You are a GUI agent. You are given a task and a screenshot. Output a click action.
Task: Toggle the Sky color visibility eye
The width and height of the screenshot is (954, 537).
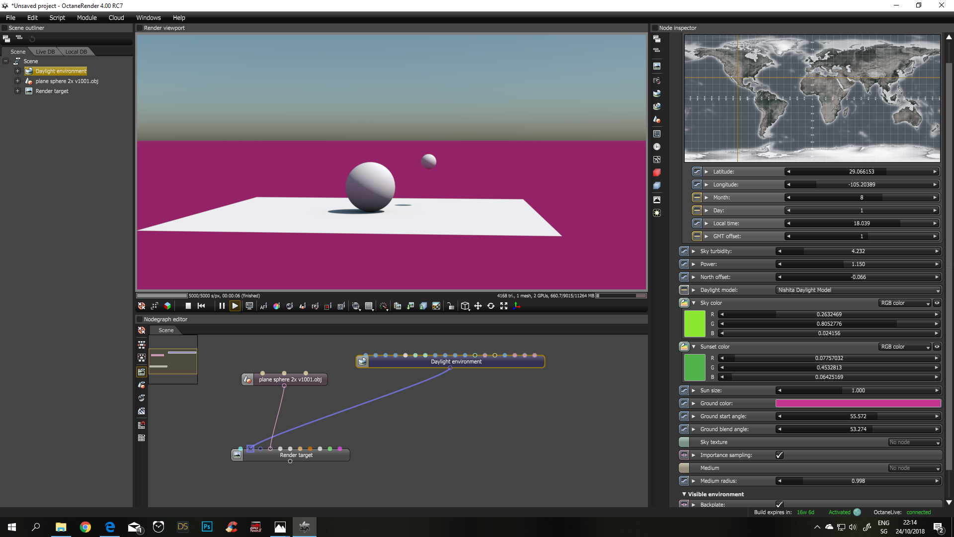pyautogui.click(x=937, y=303)
